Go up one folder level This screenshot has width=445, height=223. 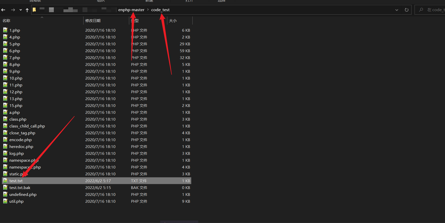coord(27,10)
